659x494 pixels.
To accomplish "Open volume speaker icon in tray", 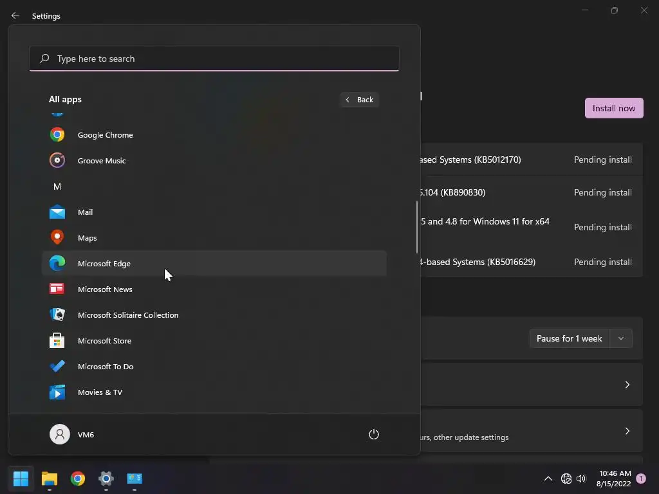I will tap(581, 479).
